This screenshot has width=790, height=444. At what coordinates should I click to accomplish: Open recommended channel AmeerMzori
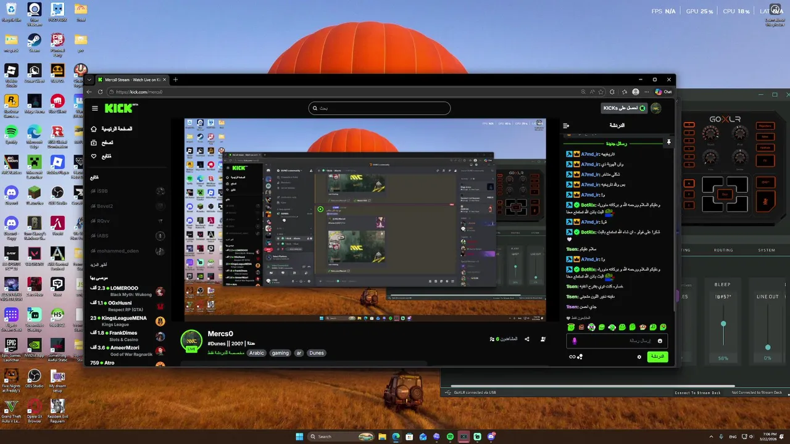pyautogui.click(x=128, y=350)
